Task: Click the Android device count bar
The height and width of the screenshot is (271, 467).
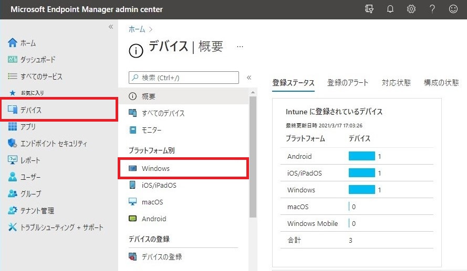Action: click(362, 156)
